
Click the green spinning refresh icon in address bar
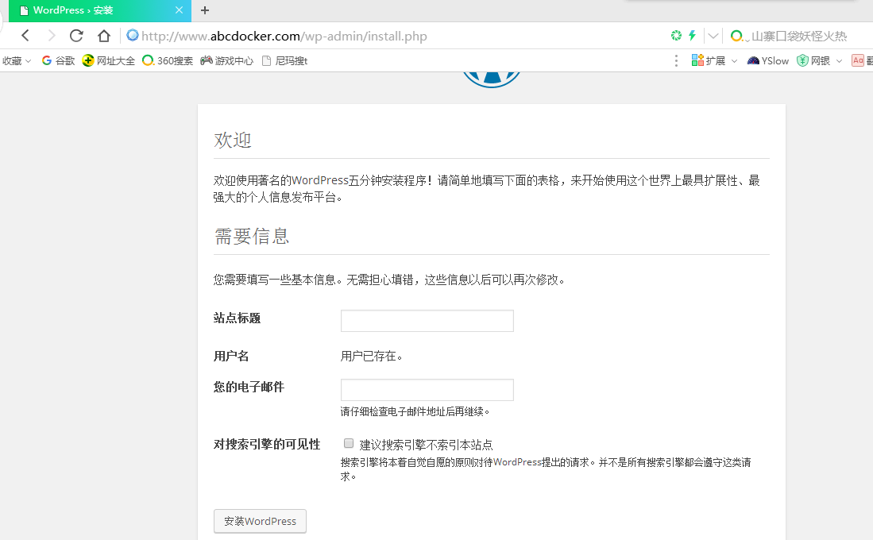click(676, 36)
